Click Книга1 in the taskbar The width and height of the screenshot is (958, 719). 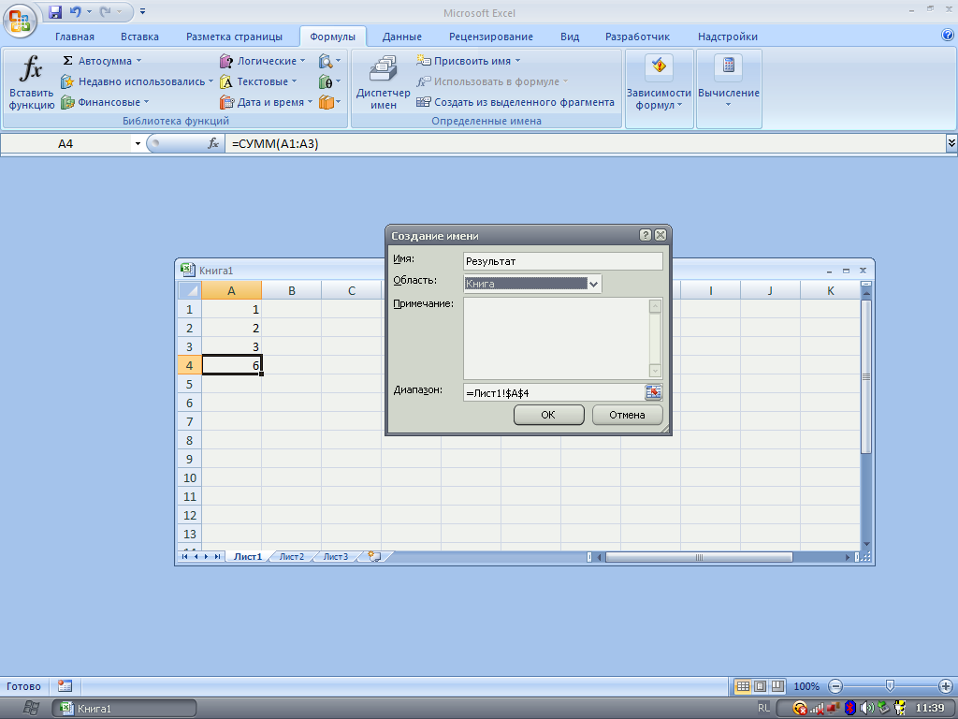click(124, 708)
